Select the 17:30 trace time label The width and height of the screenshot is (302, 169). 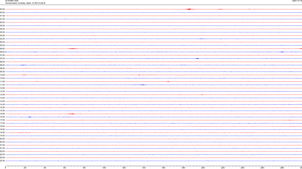click(x=2, y=123)
